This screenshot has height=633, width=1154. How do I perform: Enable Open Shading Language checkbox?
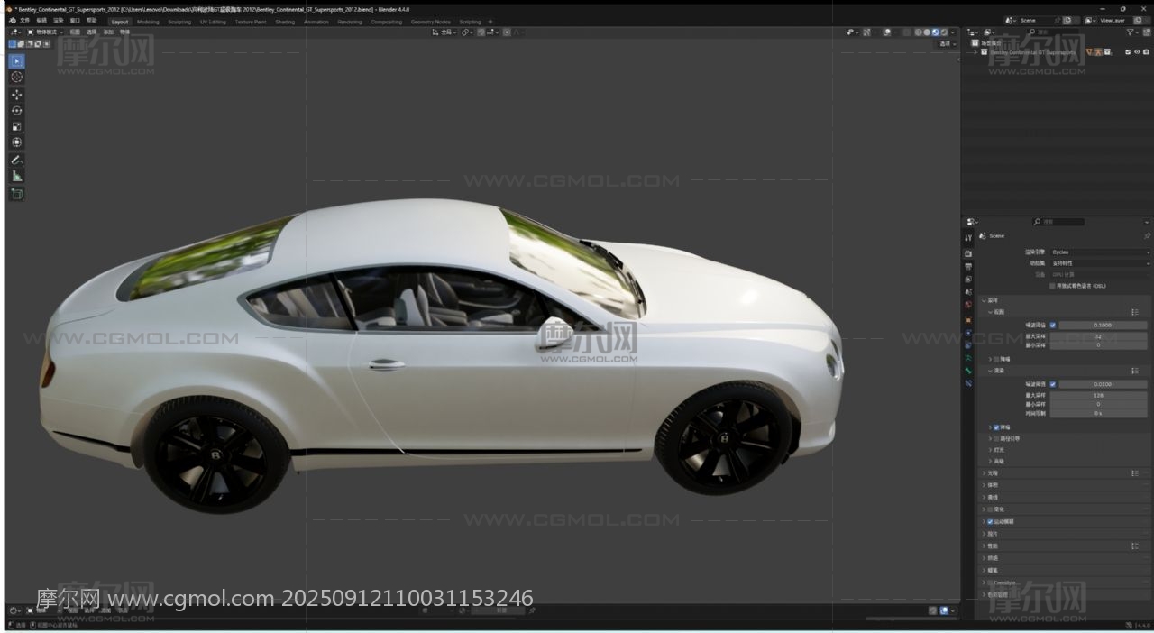click(x=1052, y=286)
